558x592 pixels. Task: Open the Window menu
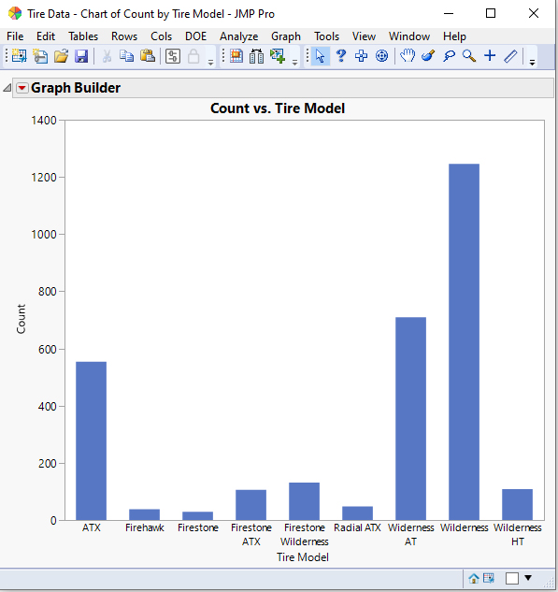pos(409,36)
